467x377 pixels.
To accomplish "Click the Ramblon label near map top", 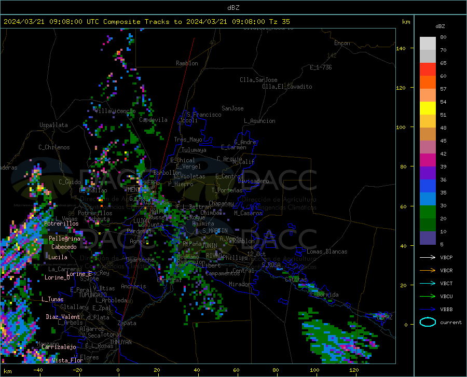I will coord(187,63).
